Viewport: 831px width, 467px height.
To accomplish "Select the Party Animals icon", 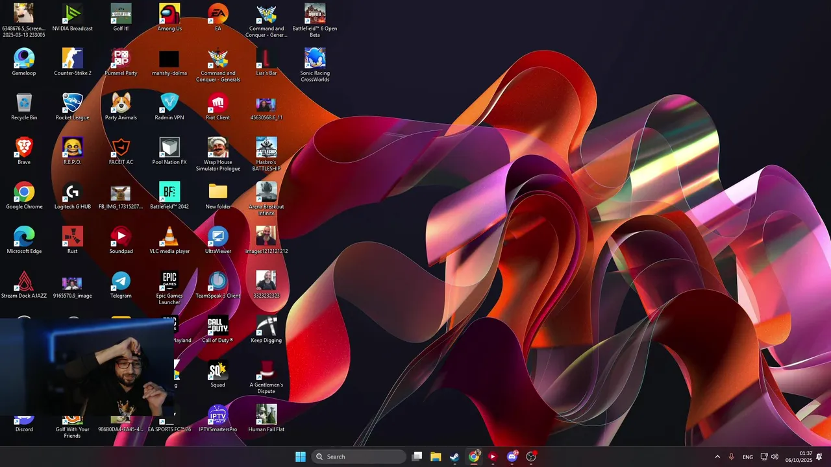I will (121, 107).
